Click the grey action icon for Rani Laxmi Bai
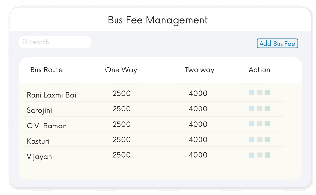 pos(260,93)
